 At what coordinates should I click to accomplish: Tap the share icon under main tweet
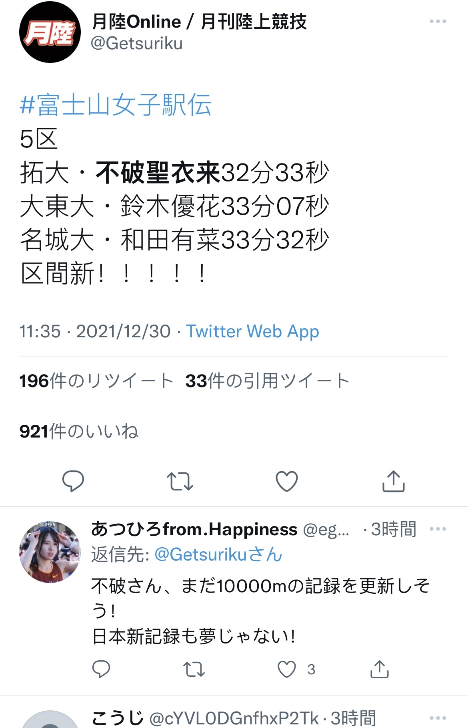[x=394, y=481]
